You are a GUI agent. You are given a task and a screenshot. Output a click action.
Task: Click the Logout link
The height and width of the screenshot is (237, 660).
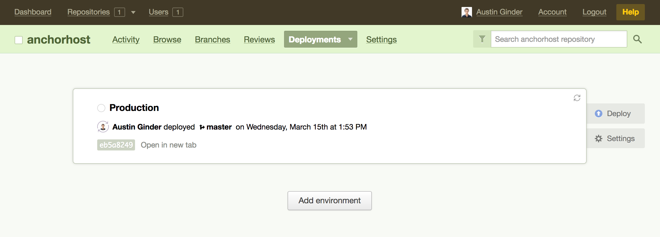(x=595, y=12)
